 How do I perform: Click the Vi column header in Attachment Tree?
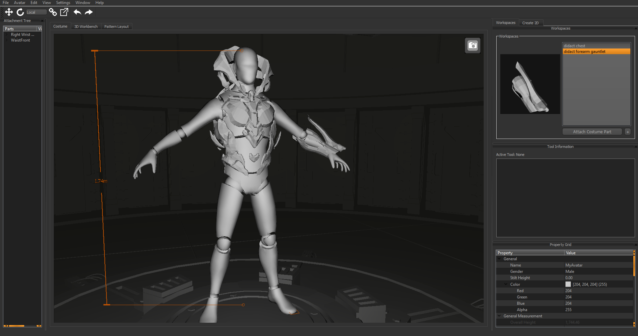[x=39, y=29]
